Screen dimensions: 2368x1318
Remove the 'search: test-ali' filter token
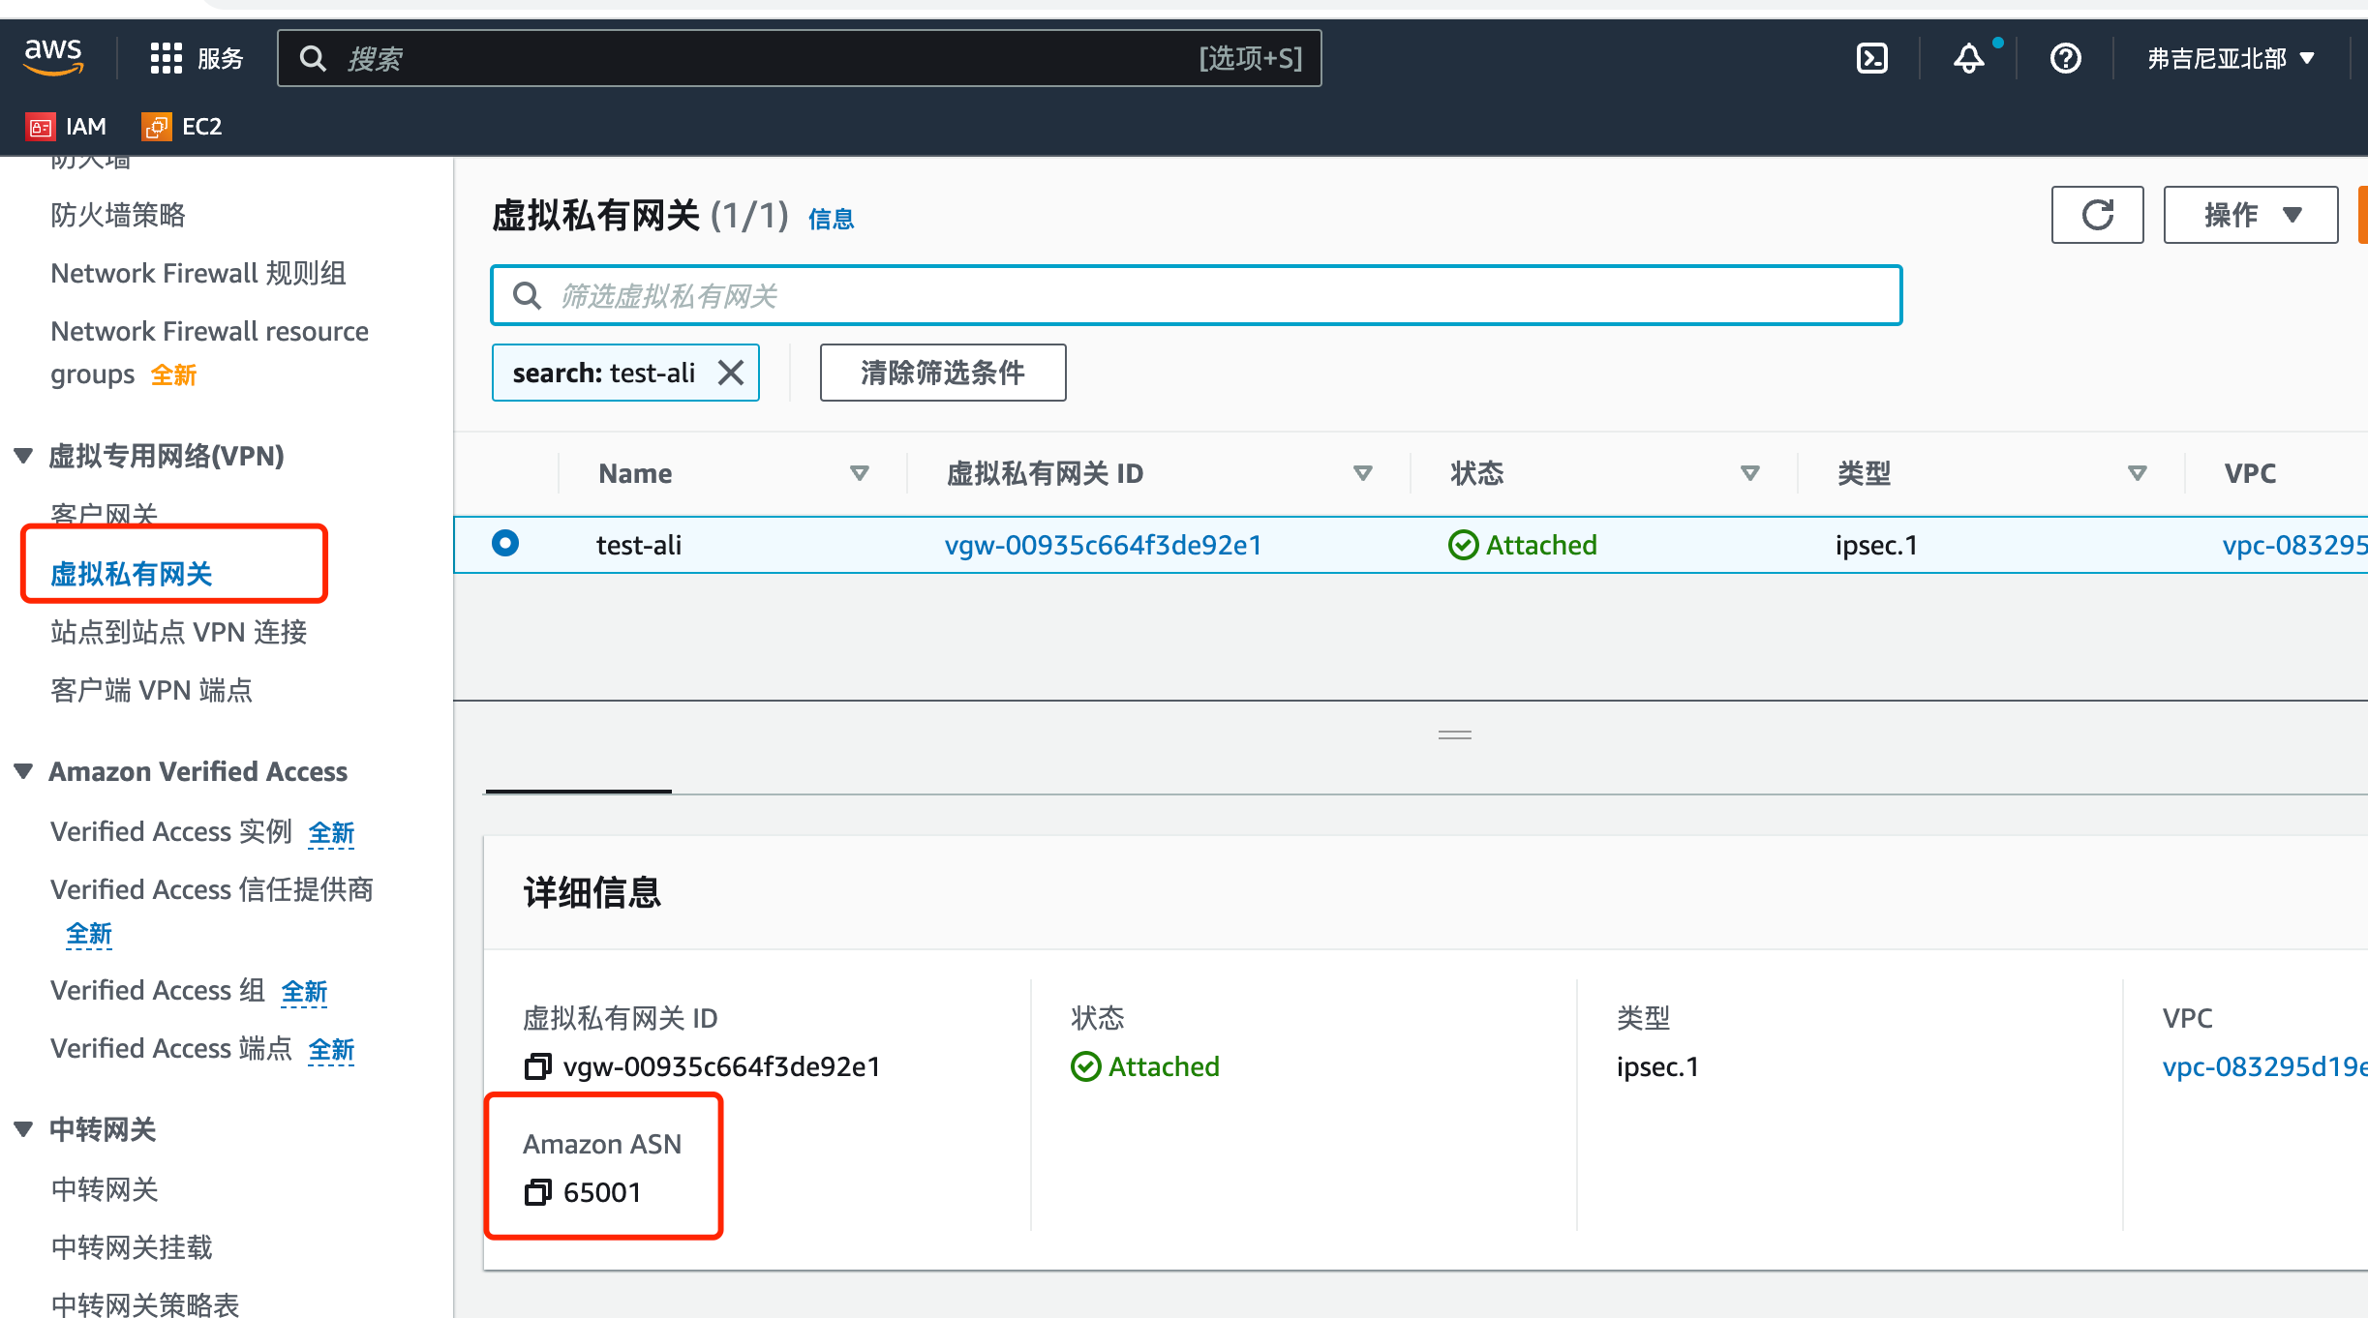coord(731,373)
